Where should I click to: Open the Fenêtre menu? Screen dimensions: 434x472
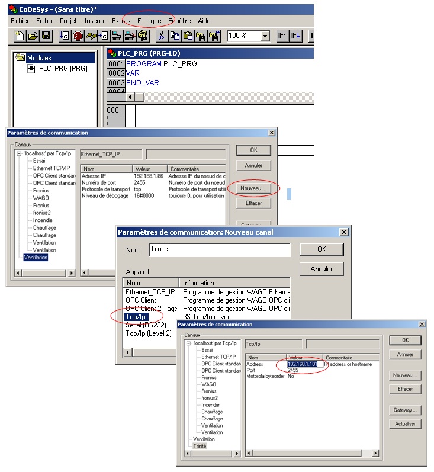point(179,21)
